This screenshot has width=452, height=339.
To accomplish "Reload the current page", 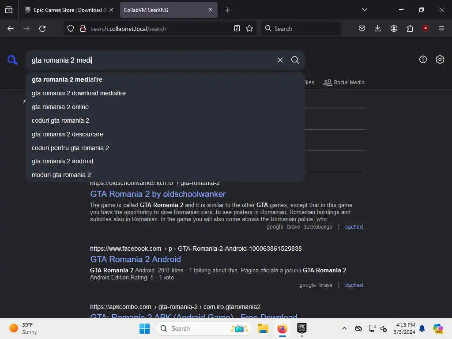I will pyautogui.click(x=42, y=29).
